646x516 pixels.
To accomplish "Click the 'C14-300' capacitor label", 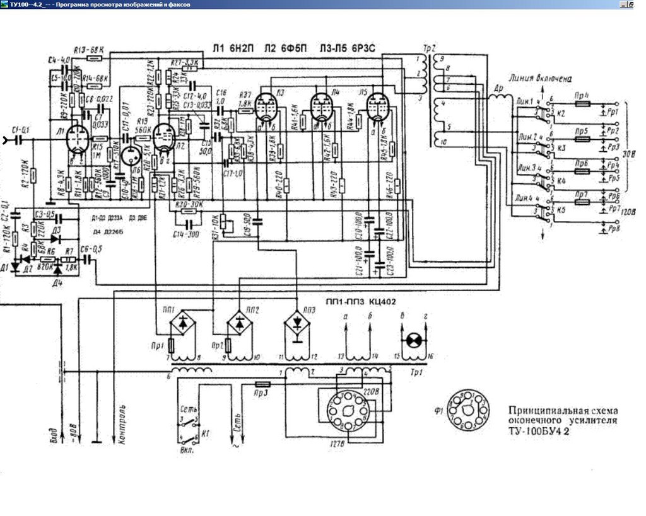I will point(187,234).
